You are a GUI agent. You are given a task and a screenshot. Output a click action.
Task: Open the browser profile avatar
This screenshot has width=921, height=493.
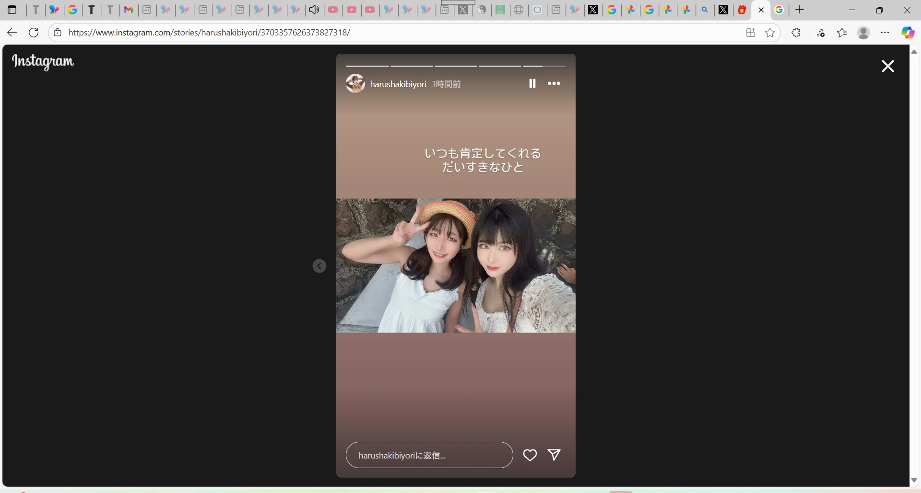863,33
